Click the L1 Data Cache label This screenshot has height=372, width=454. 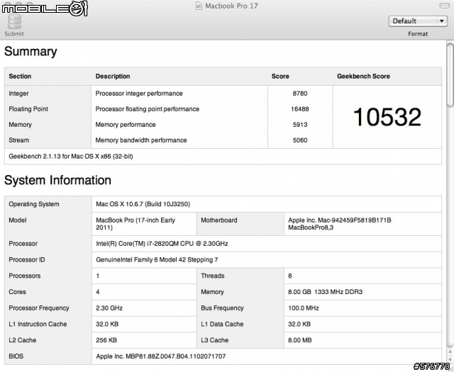[x=222, y=325]
